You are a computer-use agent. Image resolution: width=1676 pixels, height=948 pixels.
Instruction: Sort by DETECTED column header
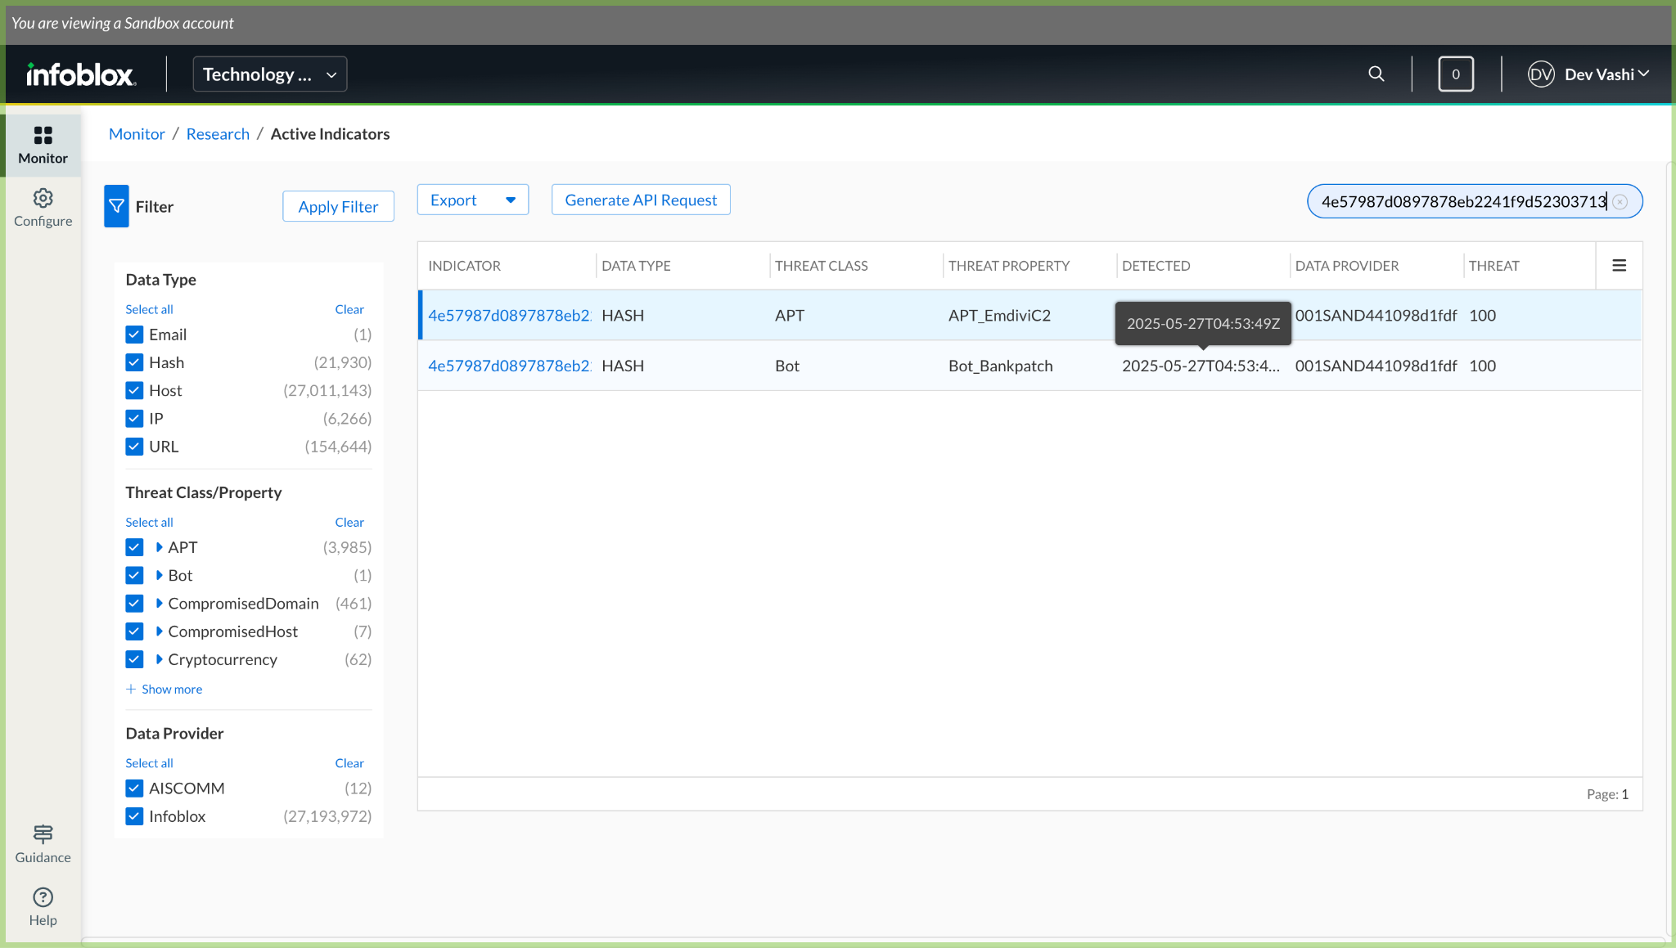coord(1156,266)
